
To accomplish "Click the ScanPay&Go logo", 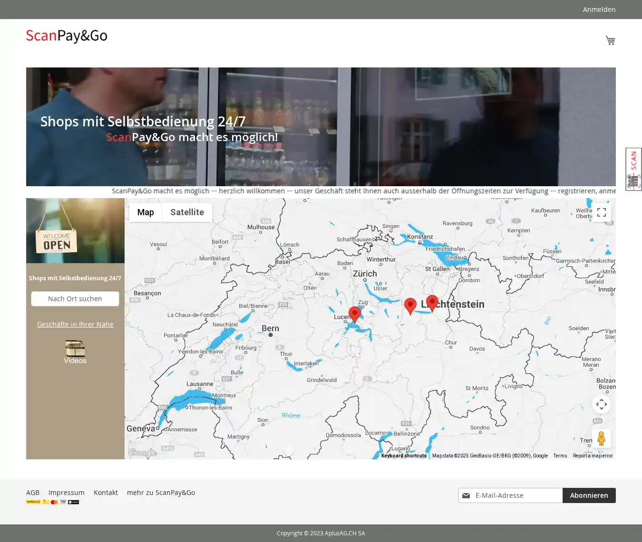I will [x=67, y=36].
